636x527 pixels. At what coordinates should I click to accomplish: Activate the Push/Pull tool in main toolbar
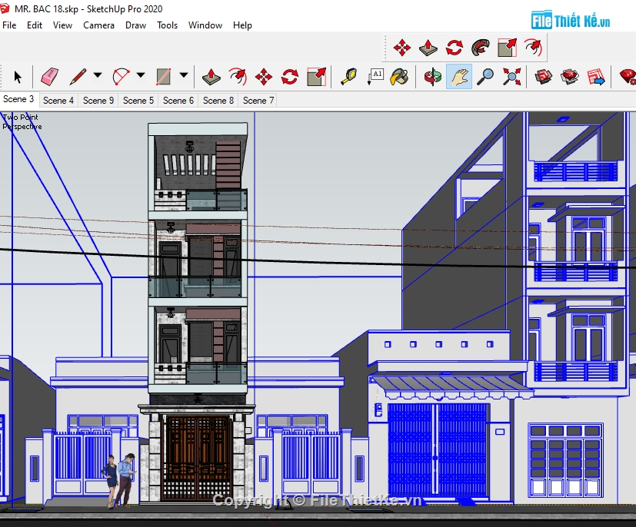pos(211,77)
